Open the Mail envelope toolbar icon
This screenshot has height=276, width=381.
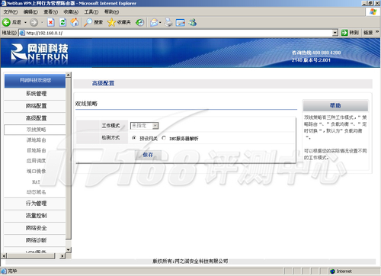(154, 22)
